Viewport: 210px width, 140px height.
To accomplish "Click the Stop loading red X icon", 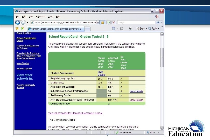I will coord(114,22).
